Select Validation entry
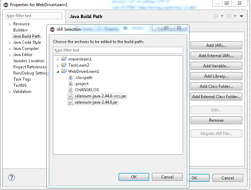This screenshot has height=190, width=251. [x=22, y=92]
